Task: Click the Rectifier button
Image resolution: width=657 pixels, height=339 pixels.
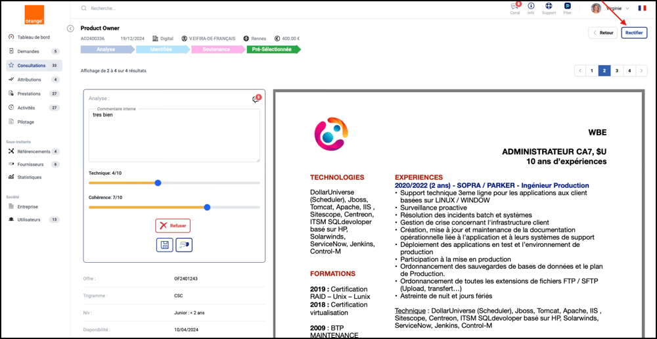Action: click(634, 33)
